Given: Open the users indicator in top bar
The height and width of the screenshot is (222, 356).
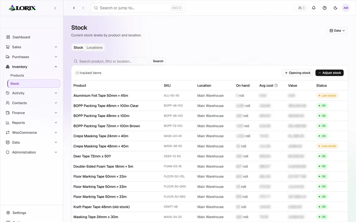Looking at the screenshot, I should click(x=301, y=8).
